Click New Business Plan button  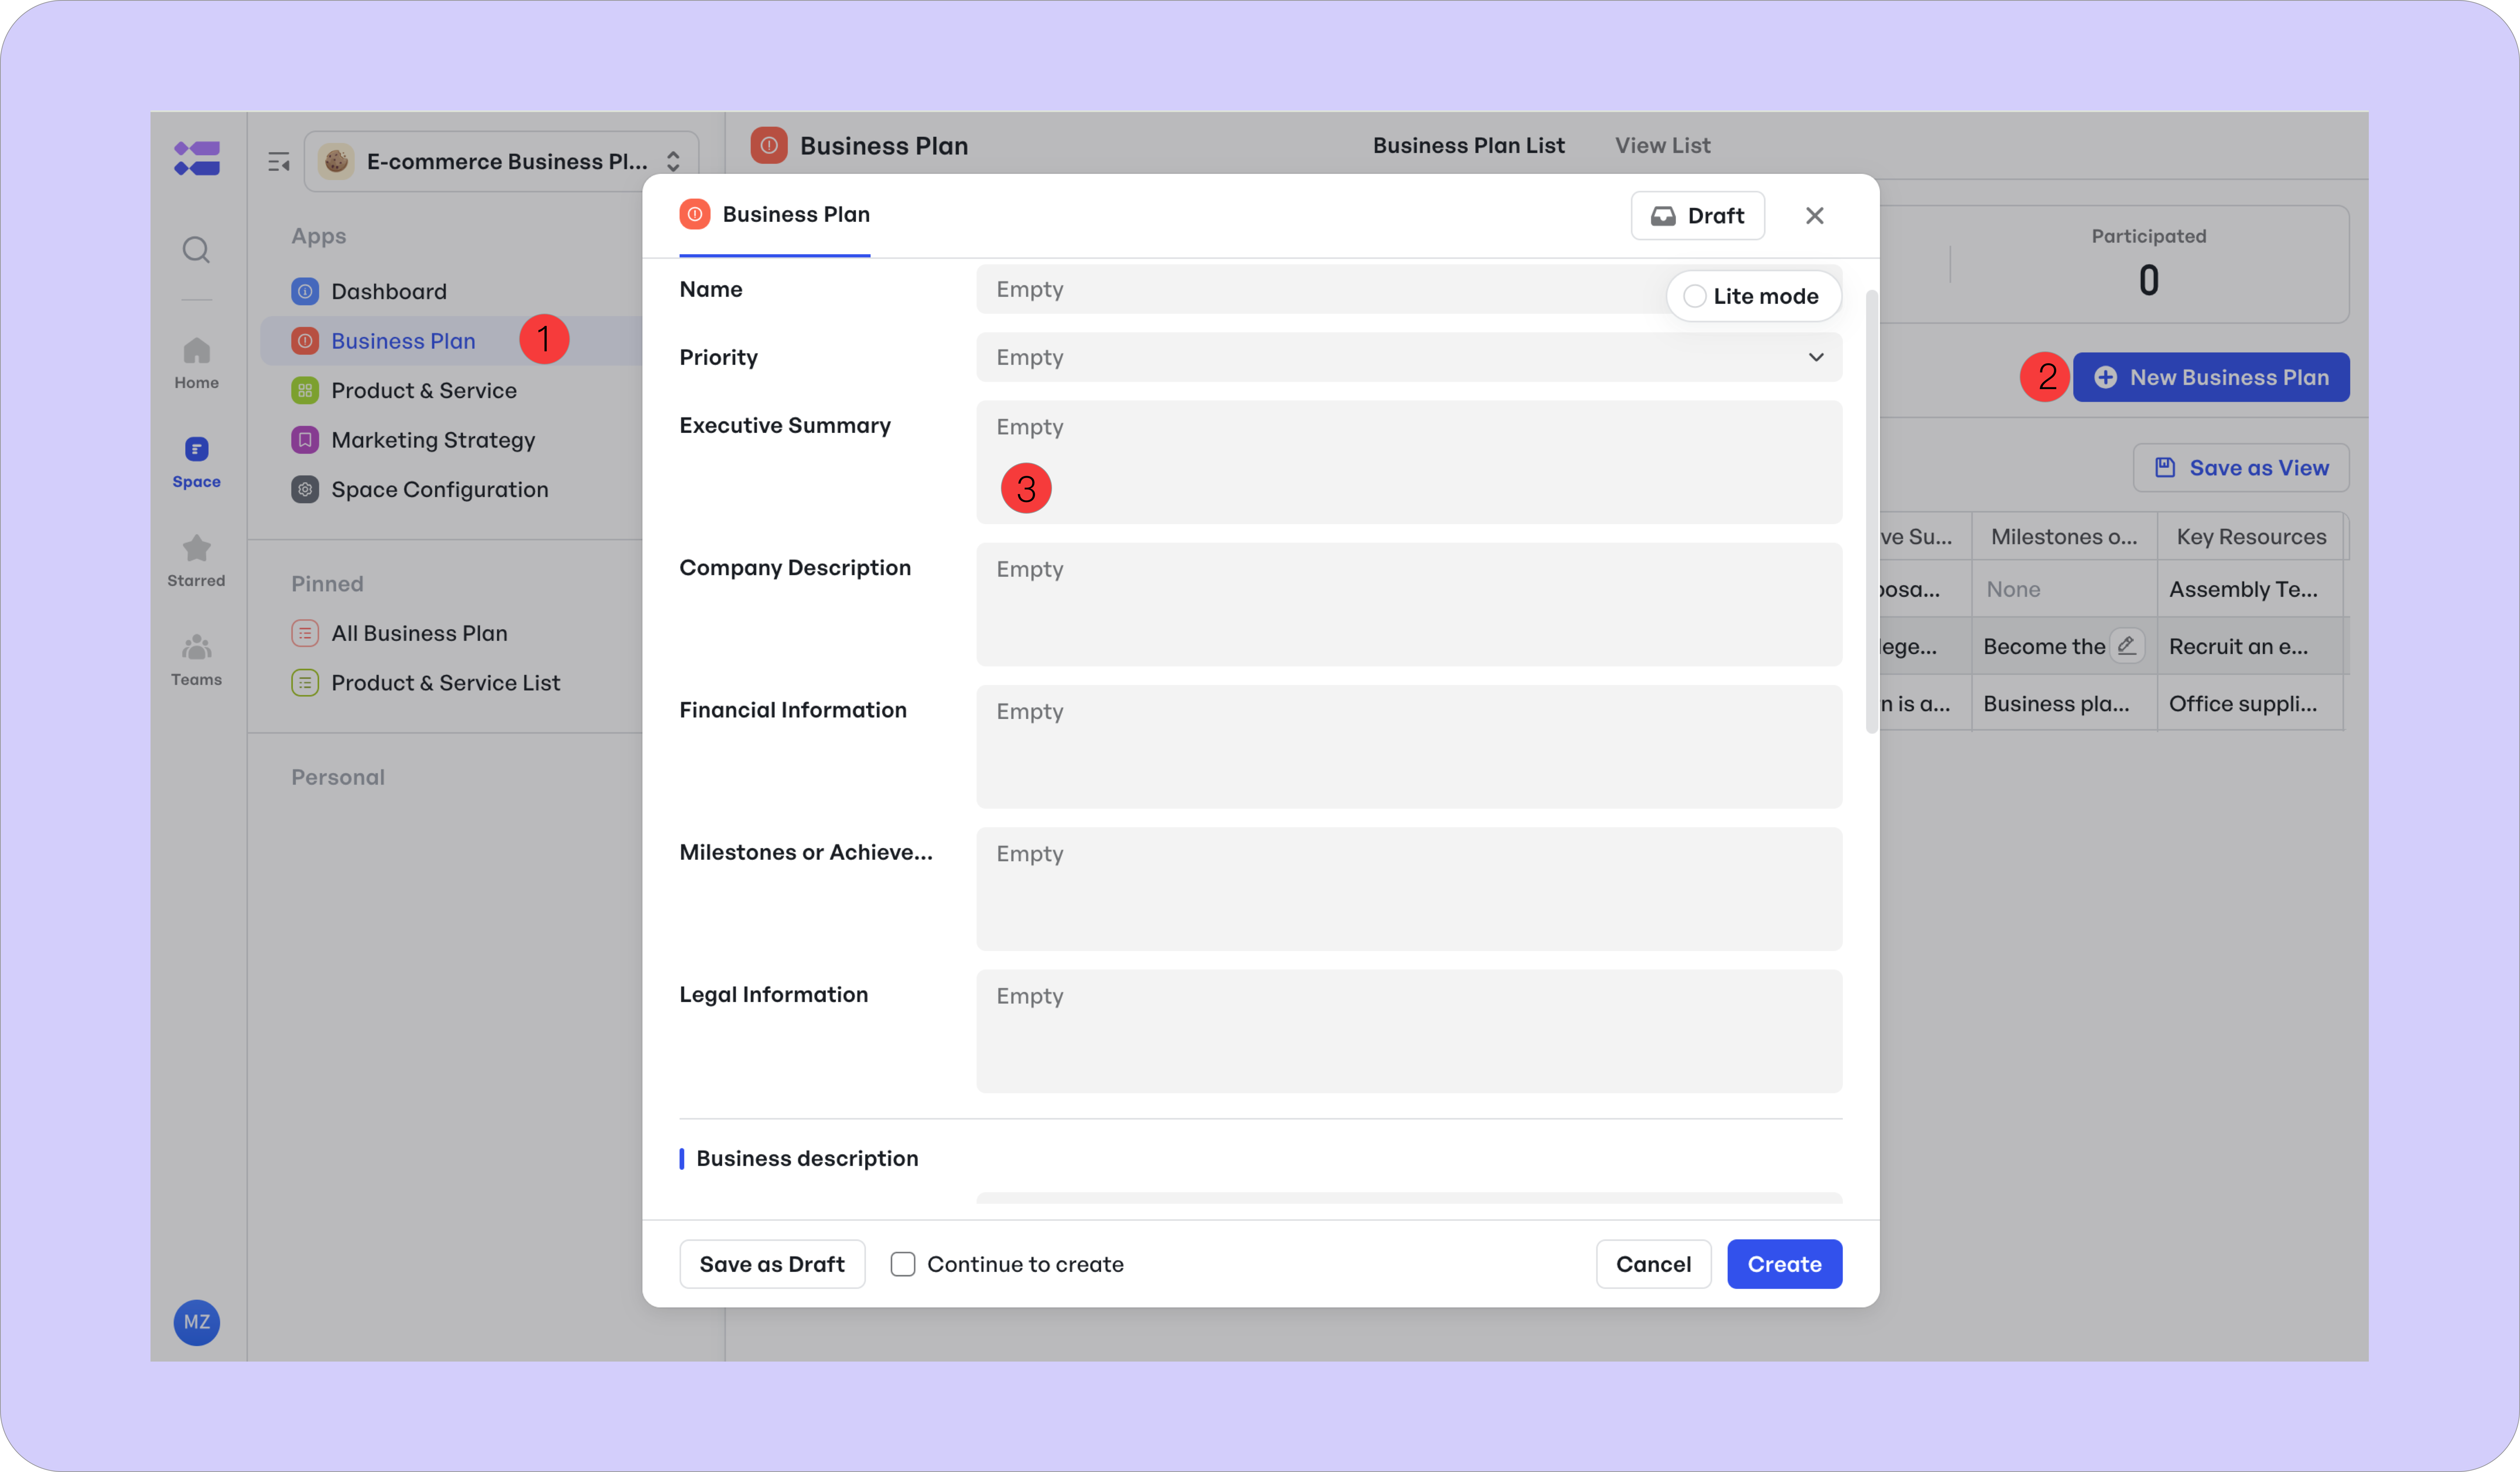tap(2211, 377)
